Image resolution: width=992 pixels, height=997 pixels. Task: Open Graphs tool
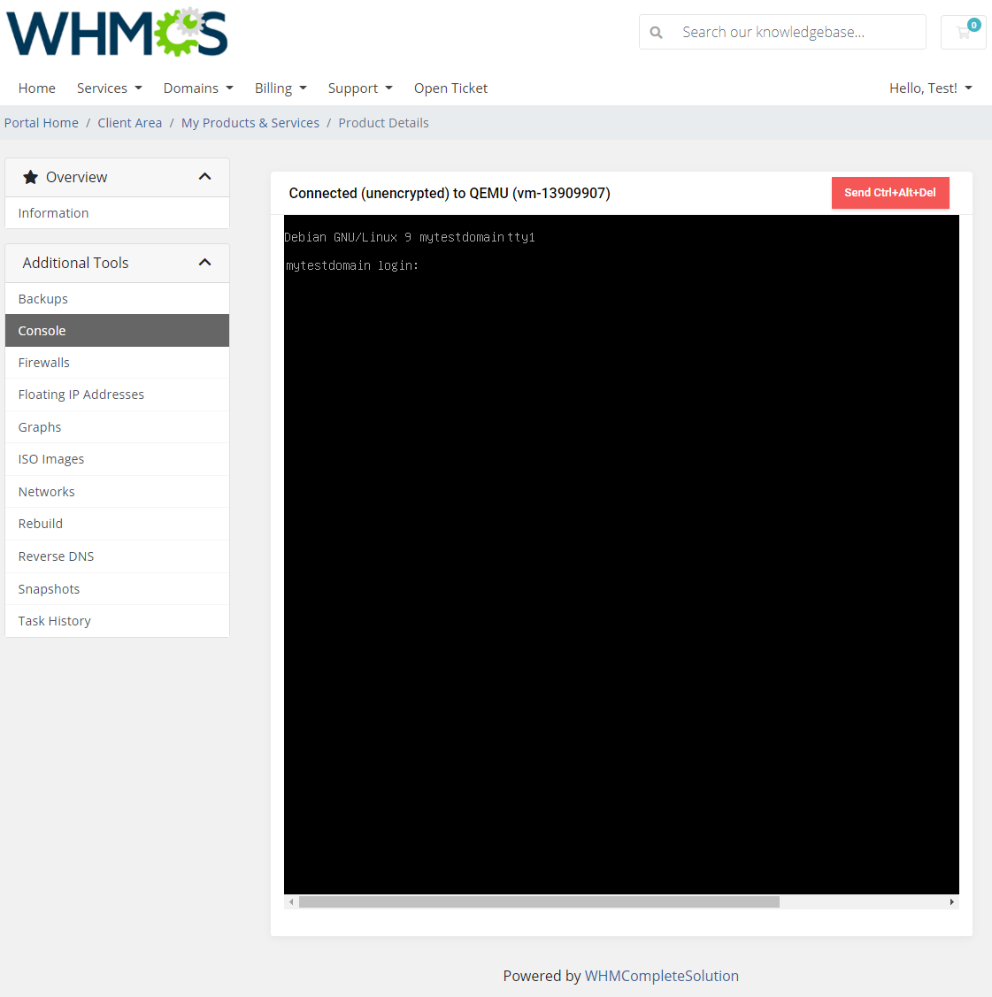(117, 427)
